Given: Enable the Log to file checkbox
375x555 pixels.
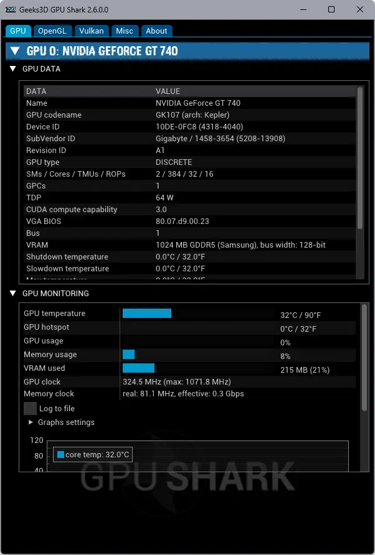Looking at the screenshot, I should [x=30, y=408].
